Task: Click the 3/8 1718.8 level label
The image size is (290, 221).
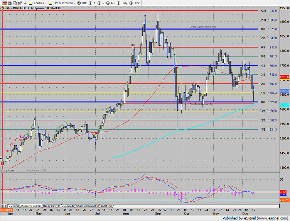Action: [269, 75]
